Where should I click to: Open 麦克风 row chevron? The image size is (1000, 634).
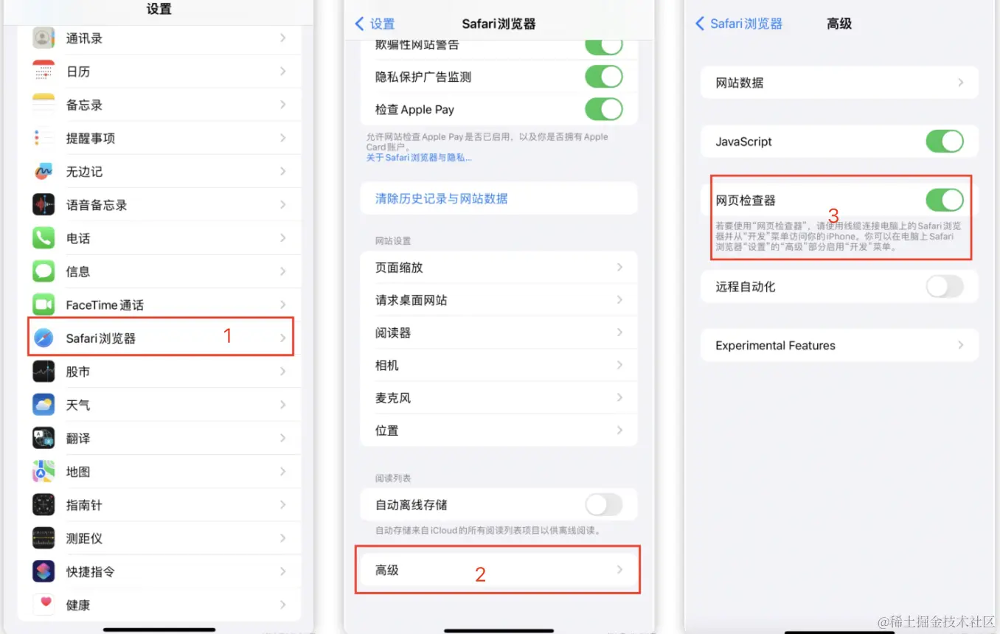(x=619, y=397)
